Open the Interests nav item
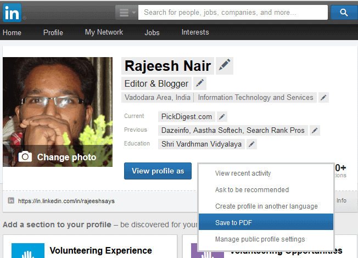 (x=195, y=32)
